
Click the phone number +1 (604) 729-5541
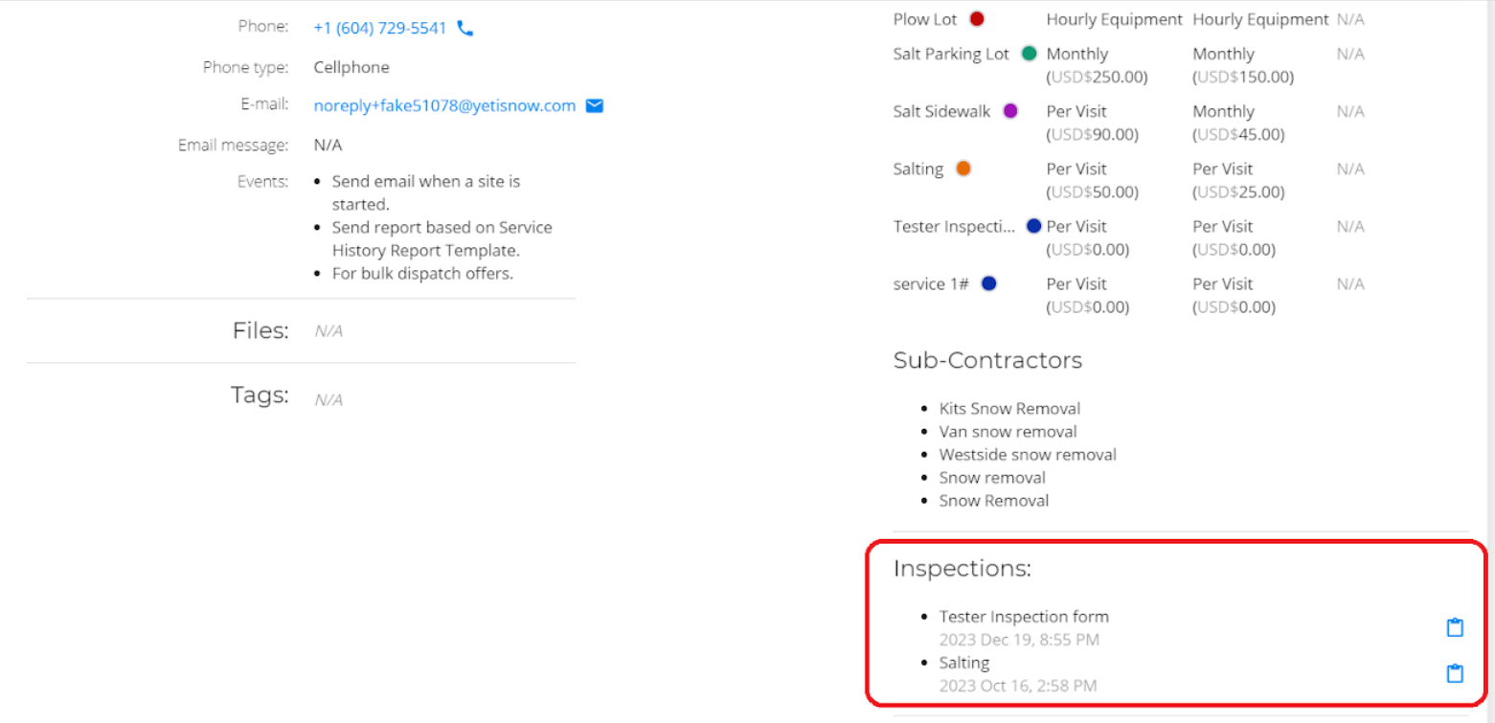pos(380,29)
